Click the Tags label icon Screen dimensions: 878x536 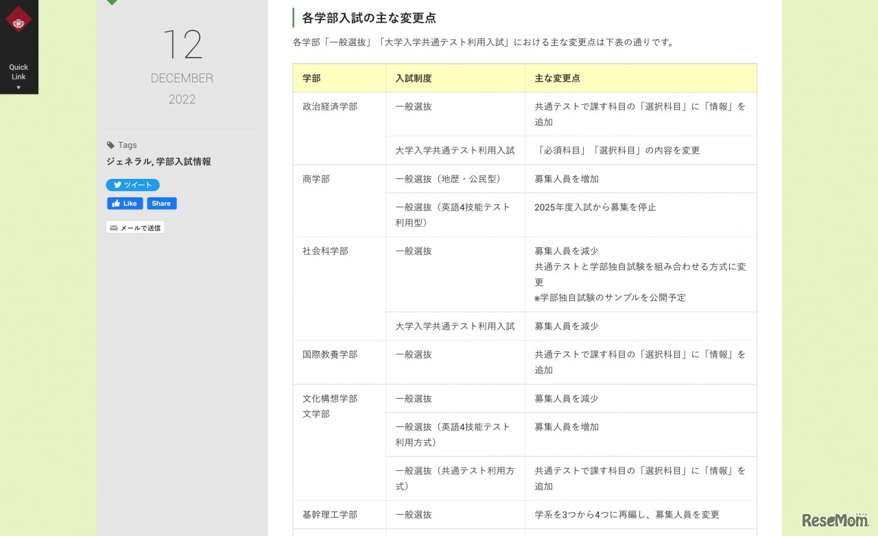click(x=110, y=145)
